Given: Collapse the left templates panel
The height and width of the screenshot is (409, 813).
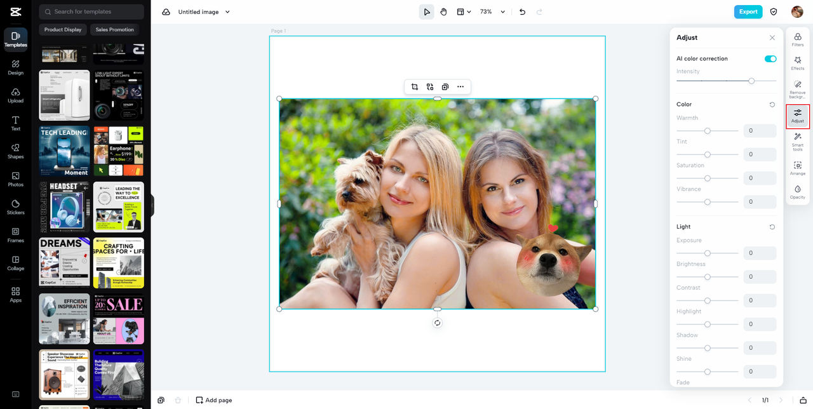Looking at the screenshot, I should point(152,205).
